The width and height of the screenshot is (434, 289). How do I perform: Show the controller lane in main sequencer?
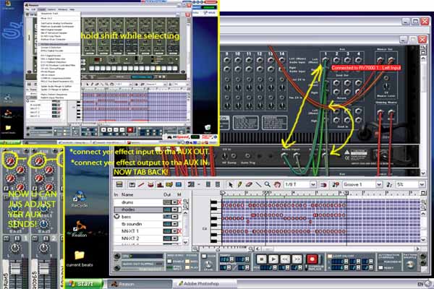(x=179, y=184)
